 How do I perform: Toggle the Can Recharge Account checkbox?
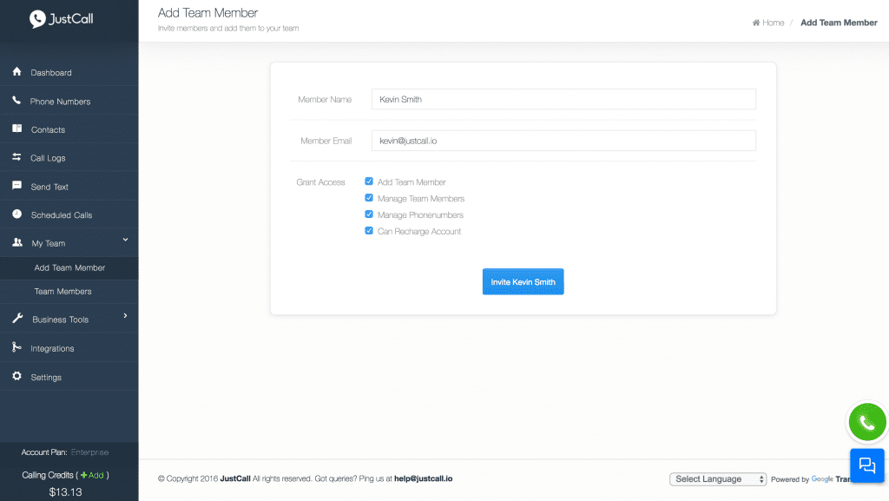tap(369, 230)
